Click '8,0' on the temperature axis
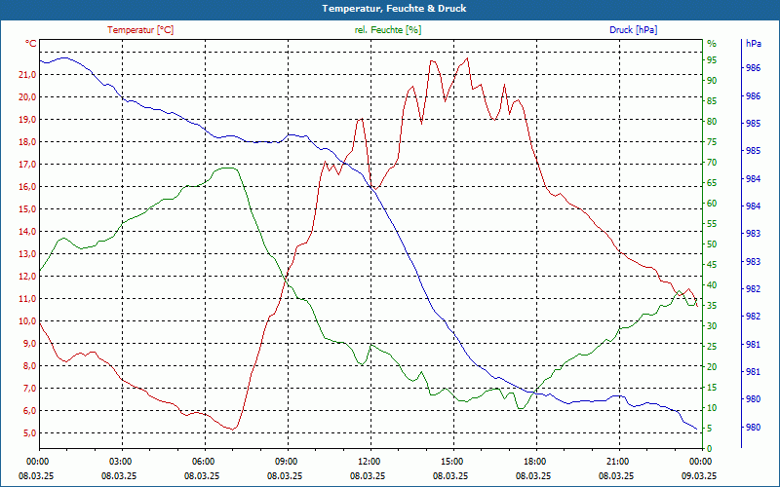 (30, 366)
